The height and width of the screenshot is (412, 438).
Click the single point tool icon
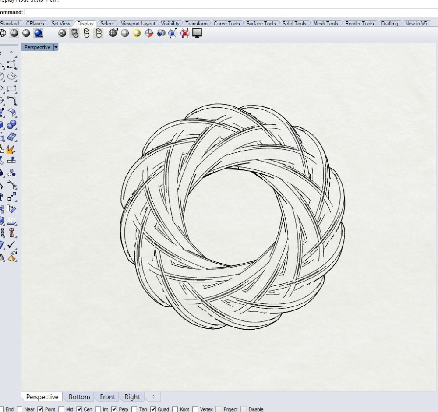tap(11, 53)
